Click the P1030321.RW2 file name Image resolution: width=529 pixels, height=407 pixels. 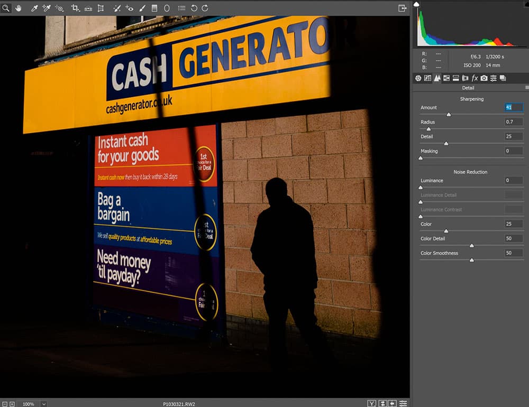179,404
